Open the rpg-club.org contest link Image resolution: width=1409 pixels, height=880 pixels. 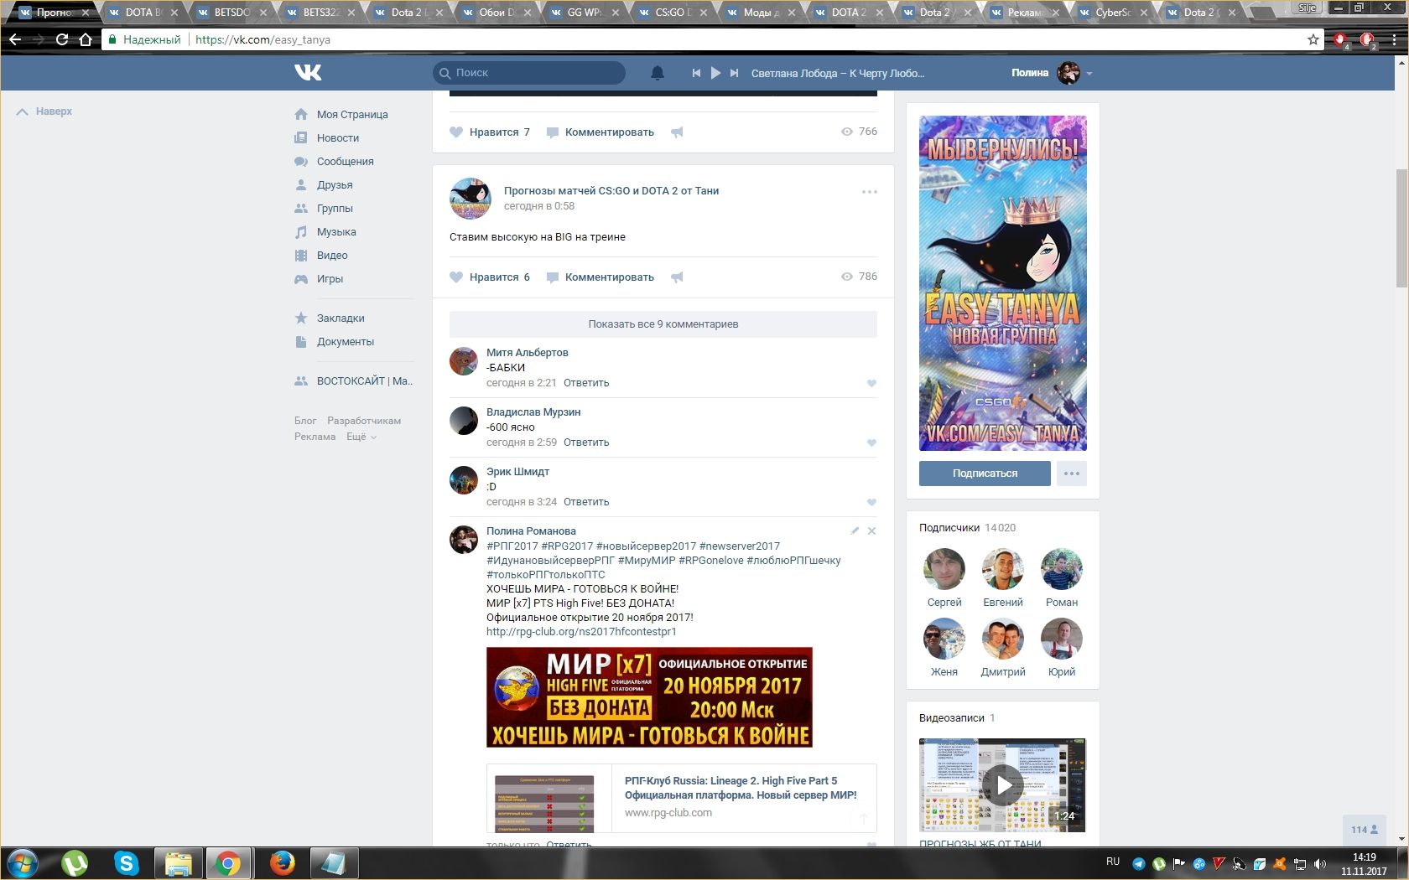(x=581, y=632)
